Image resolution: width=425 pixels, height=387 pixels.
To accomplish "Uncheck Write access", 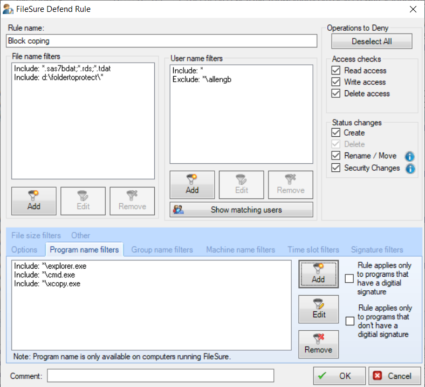I will [x=336, y=82].
